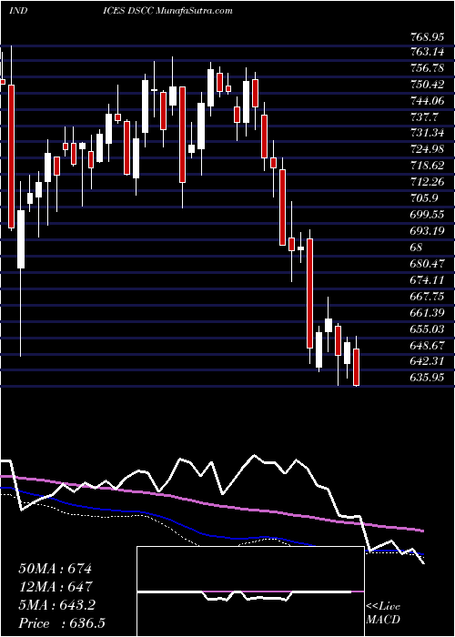Click the 50MA : 674 readout
455x637 pixels.
tap(56, 569)
